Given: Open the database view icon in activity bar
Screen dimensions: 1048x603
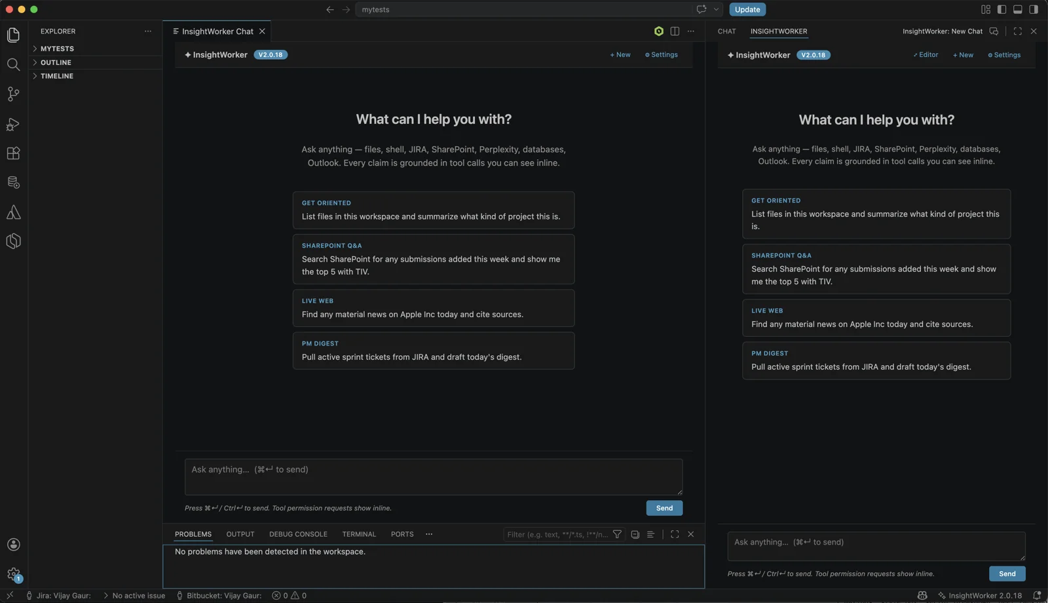Looking at the screenshot, I should [13, 182].
